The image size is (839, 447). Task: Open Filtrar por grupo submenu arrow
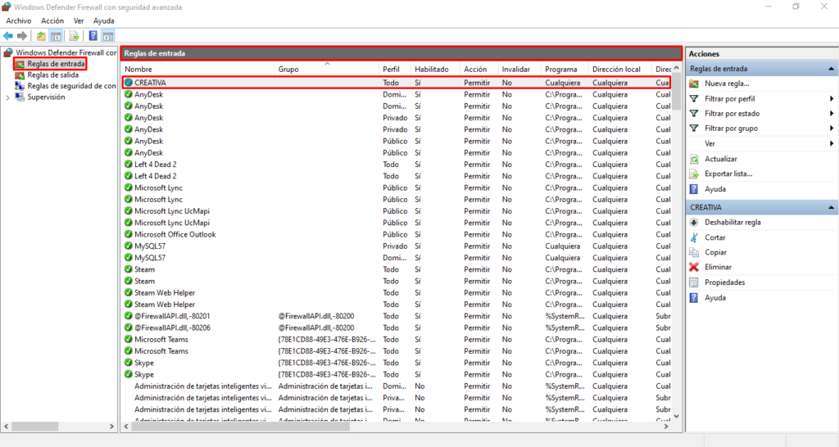(x=832, y=129)
